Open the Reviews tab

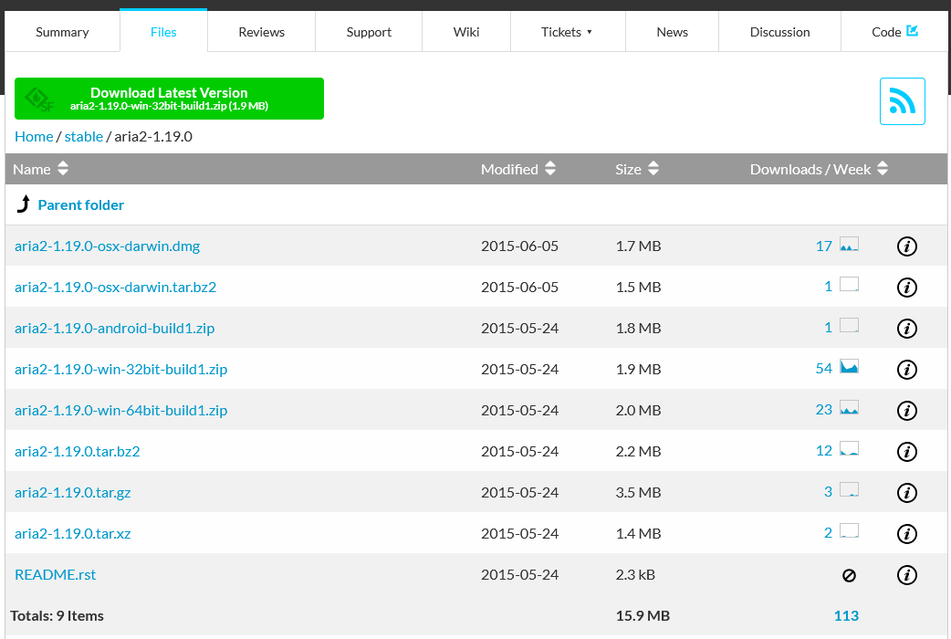pyautogui.click(x=260, y=31)
